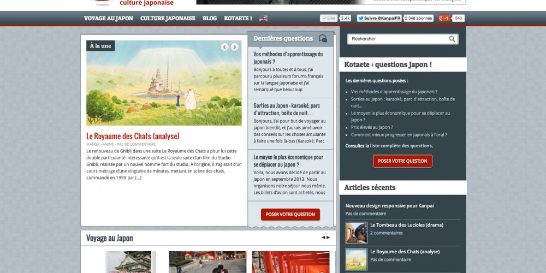Click Le Royaume des Chats thumbnail in recent articles
The height and width of the screenshot is (273, 546).
coord(356,259)
